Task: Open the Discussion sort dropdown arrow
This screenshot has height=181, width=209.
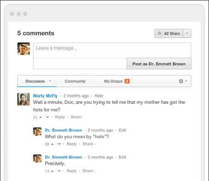Action: [x=50, y=81]
